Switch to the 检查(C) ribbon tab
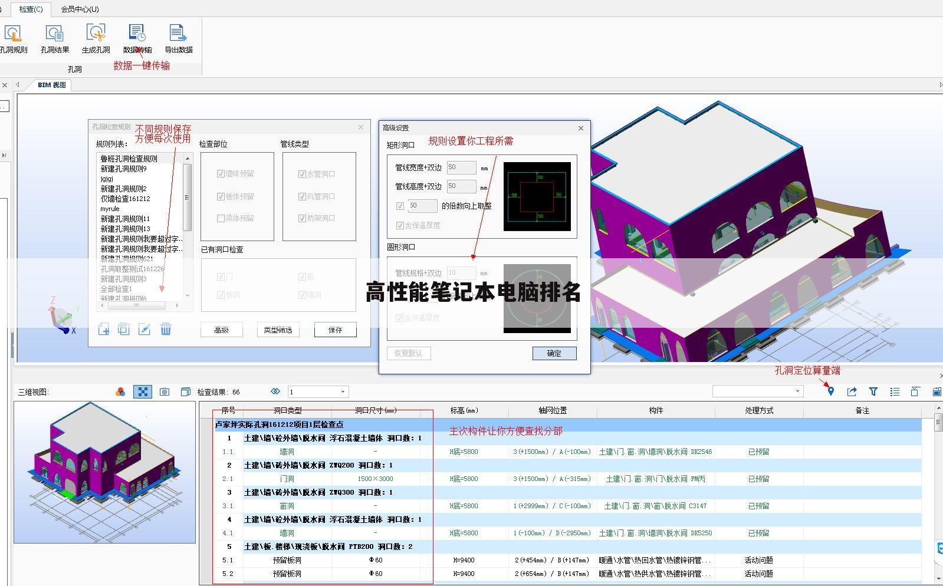This screenshot has height=586, width=943. [31, 9]
